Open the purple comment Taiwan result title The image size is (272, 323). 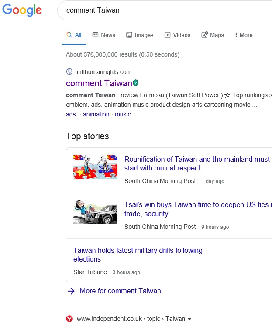click(99, 83)
